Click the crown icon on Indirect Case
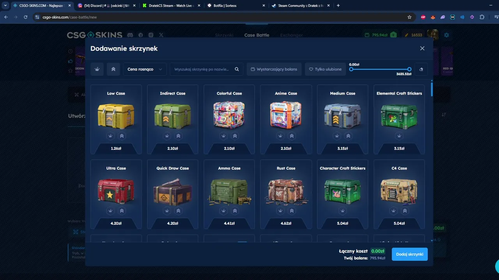The image size is (499, 280). tap(167, 136)
